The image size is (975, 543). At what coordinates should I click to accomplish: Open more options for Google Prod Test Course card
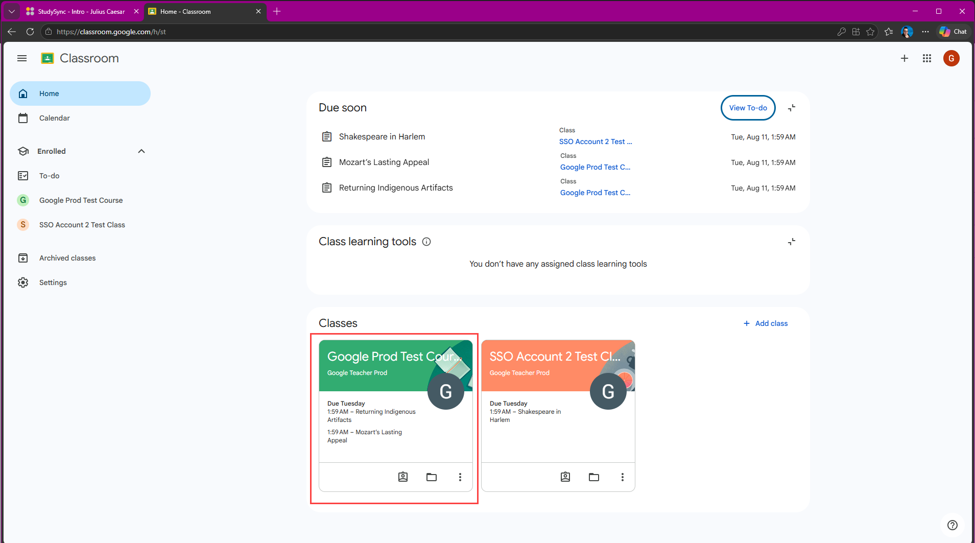[x=460, y=477]
